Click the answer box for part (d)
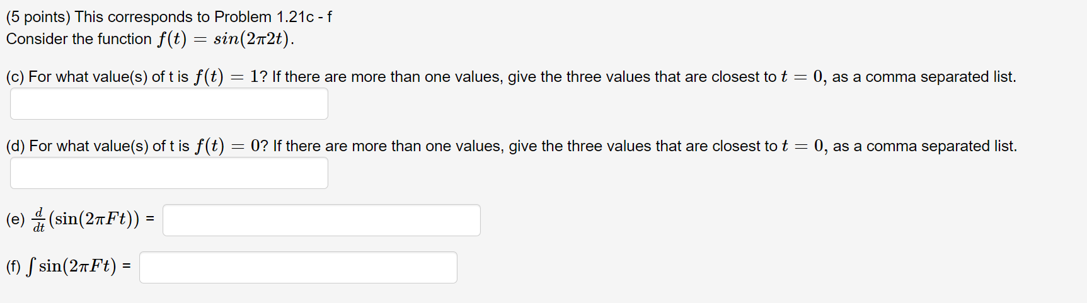This screenshot has width=1087, height=303. (169, 173)
